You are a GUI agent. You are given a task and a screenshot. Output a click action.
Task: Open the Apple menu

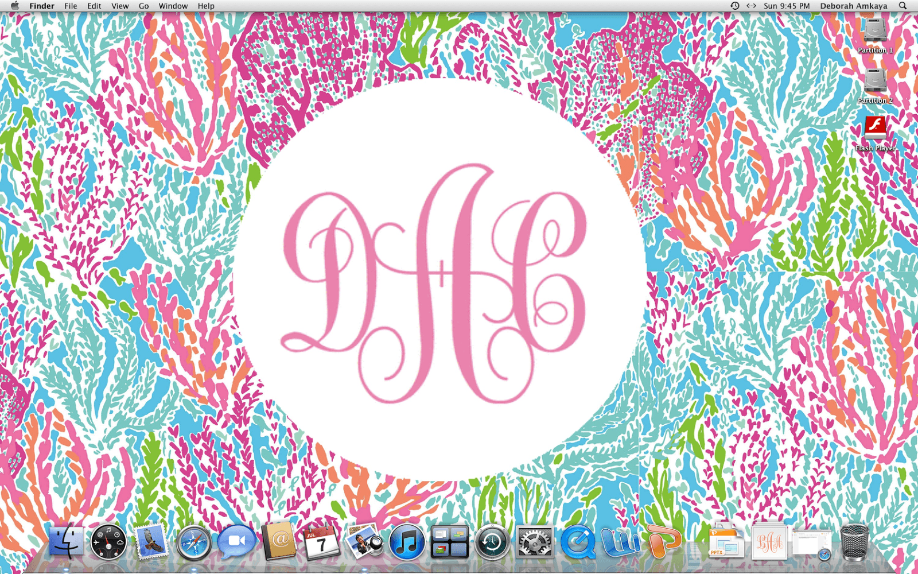[15, 6]
